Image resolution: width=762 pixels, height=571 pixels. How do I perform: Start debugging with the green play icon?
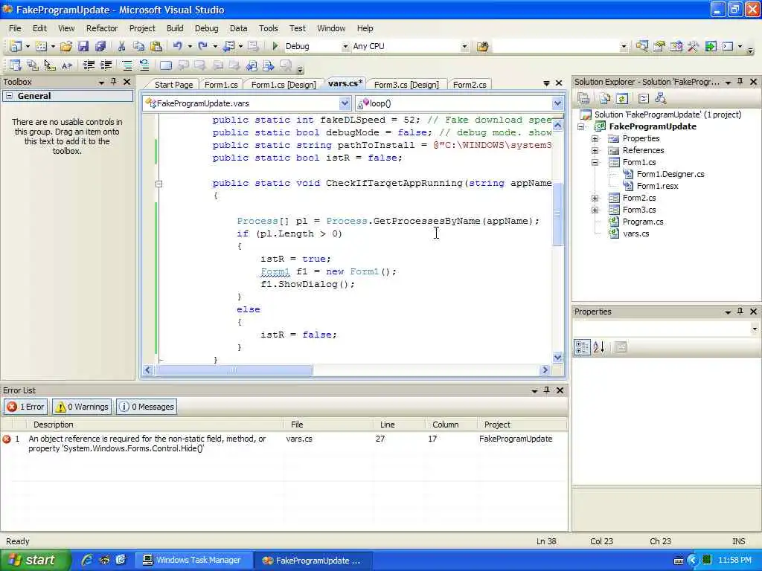click(275, 46)
